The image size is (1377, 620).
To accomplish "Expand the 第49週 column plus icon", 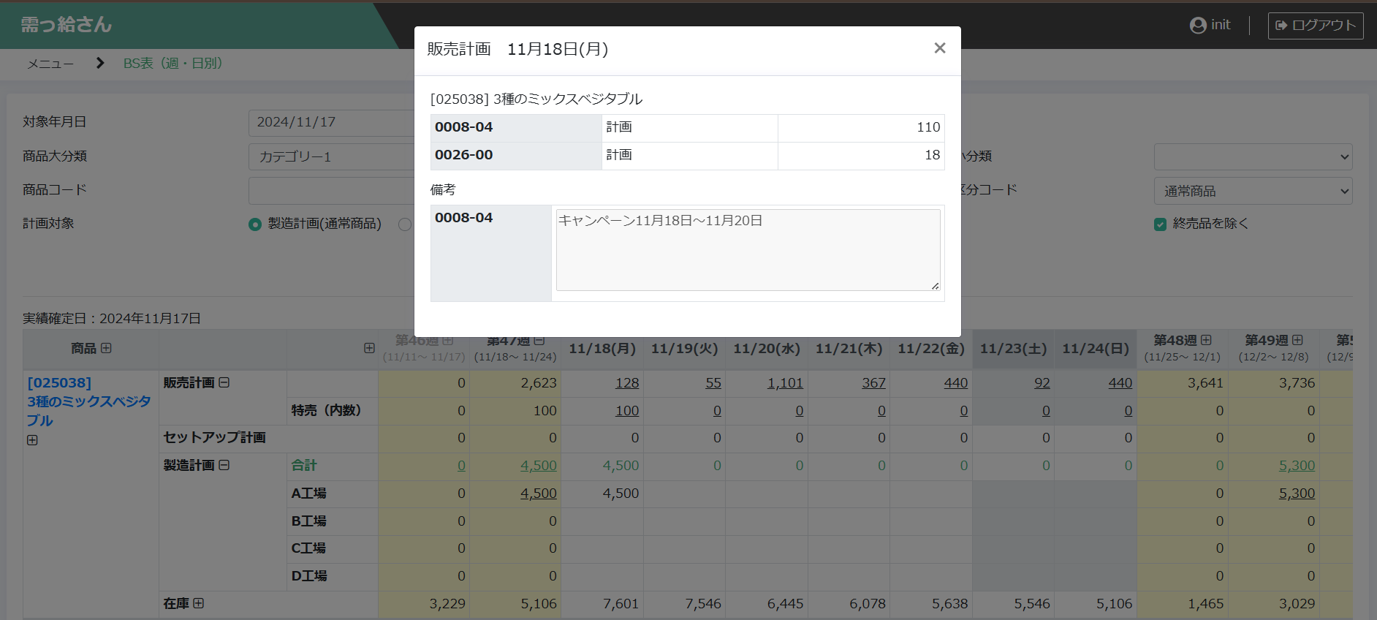I will pyautogui.click(x=1297, y=340).
